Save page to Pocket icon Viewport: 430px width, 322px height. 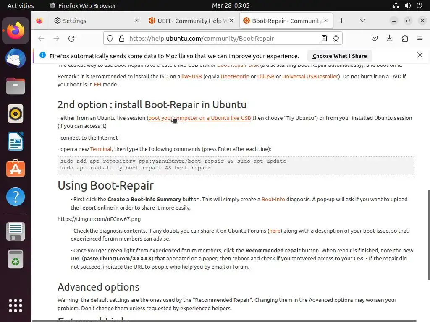coord(375,38)
